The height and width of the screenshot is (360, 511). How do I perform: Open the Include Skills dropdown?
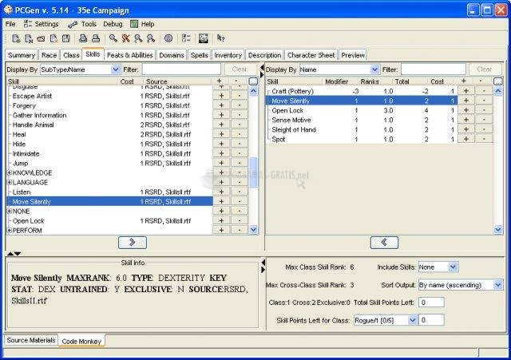click(x=454, y=267)
